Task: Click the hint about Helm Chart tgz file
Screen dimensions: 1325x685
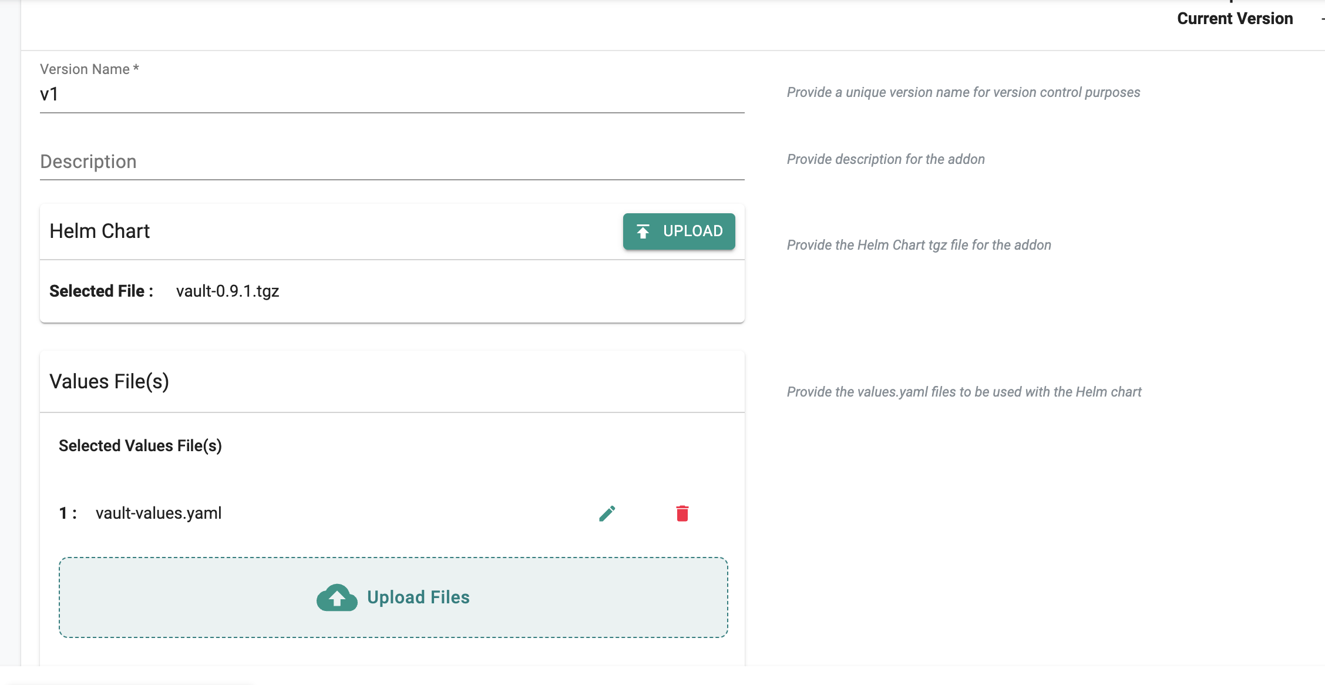Action: 919,246
